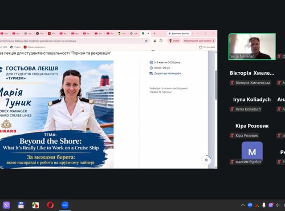
Task: Click the Zoom icon in system tray
Action: (x=250, y=205)
